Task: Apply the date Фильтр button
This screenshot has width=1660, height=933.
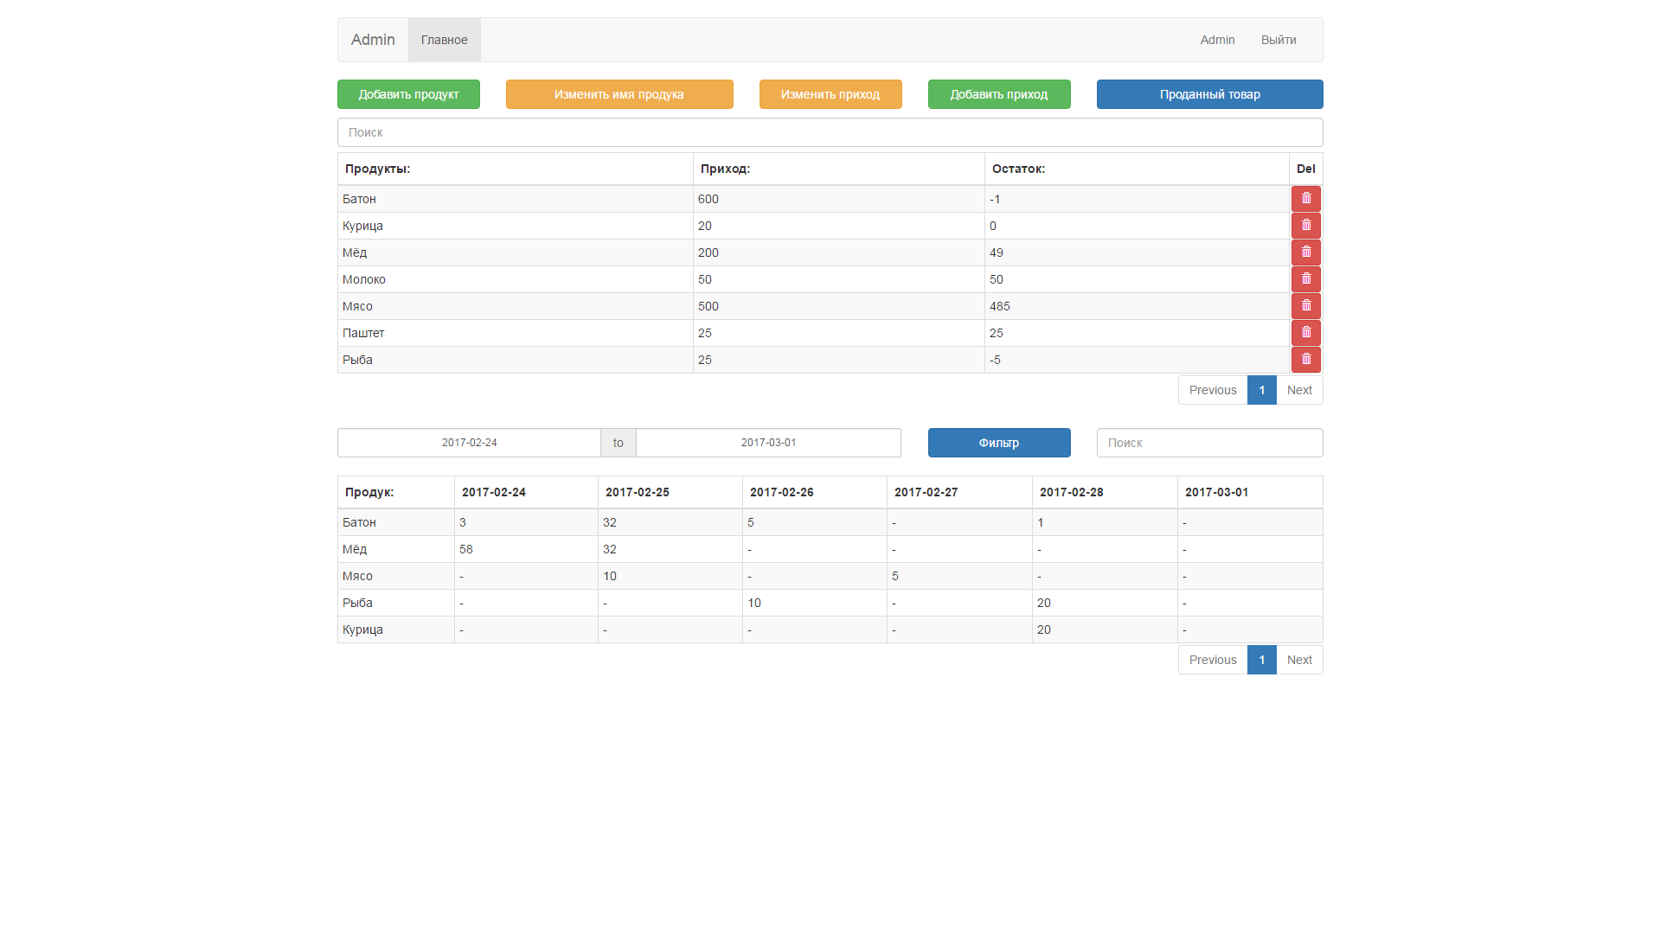Action: (999, 443)
